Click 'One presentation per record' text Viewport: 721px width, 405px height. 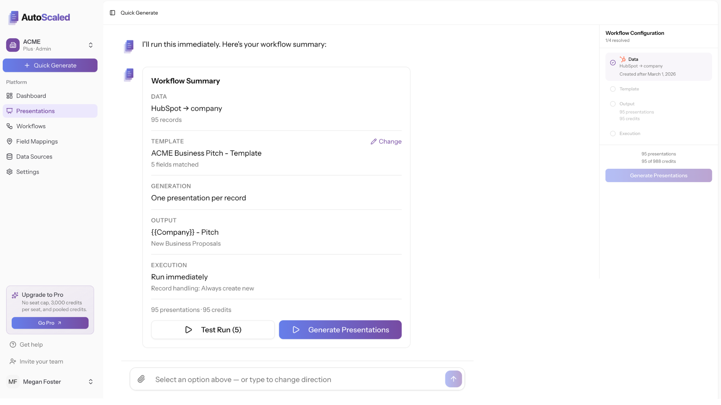tap(199, 198)
